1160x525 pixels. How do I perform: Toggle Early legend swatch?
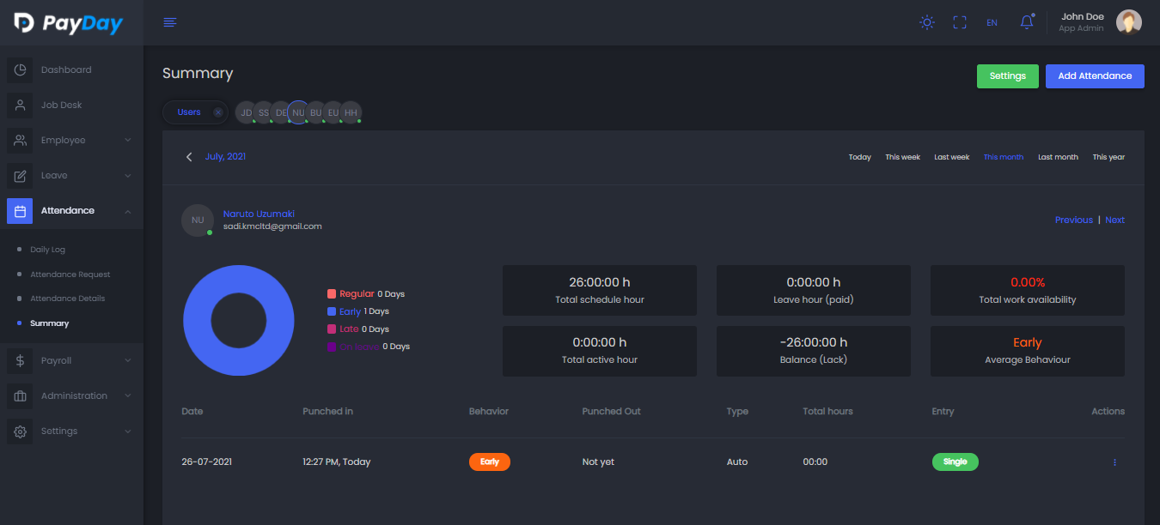332,311
